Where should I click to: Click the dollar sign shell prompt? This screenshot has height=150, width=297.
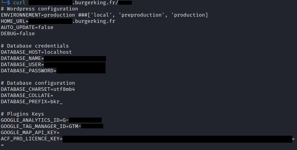tap(9, 3)
